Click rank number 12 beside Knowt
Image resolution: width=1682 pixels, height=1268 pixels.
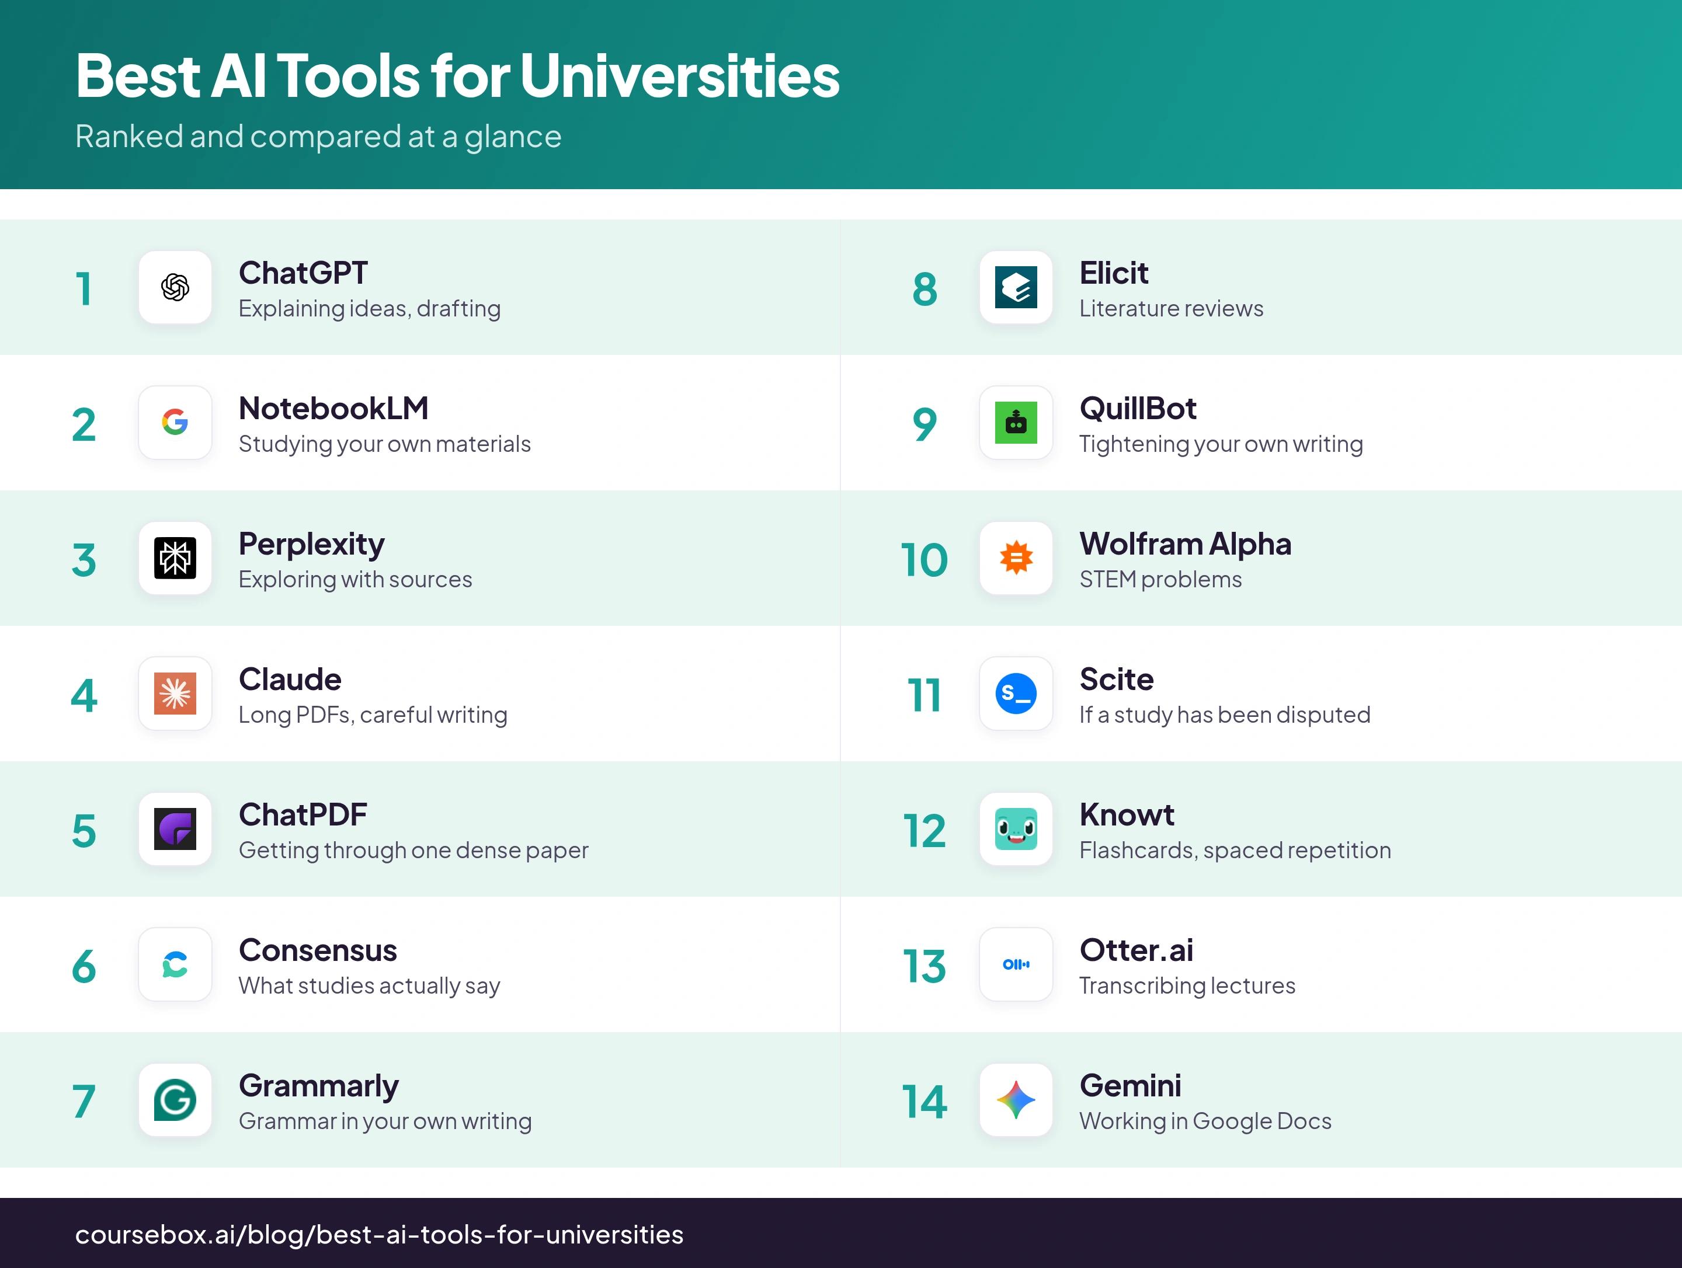[x=925, y=831]
